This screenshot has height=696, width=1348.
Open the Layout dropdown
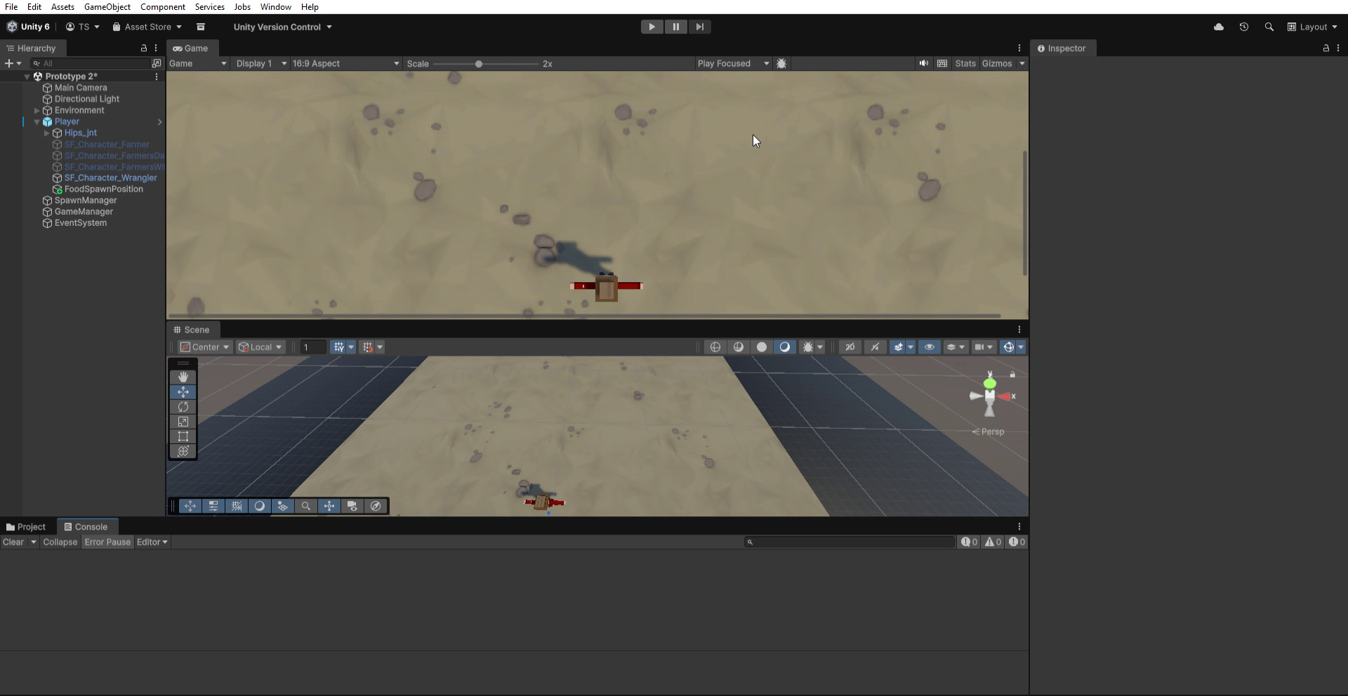pos(1312,27)
